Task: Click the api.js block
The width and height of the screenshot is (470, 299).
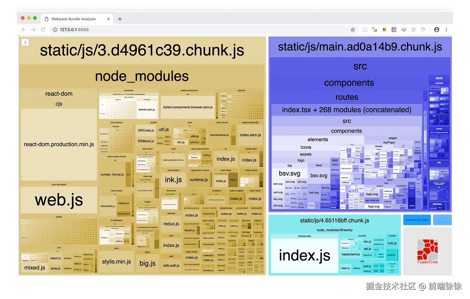Action: (367, 249)
